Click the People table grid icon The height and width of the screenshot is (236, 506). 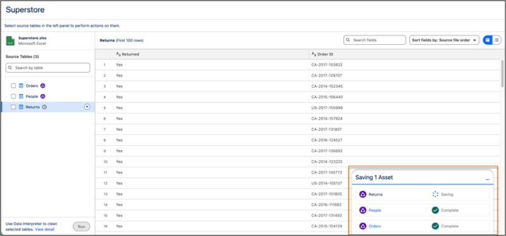pos(21,97)
